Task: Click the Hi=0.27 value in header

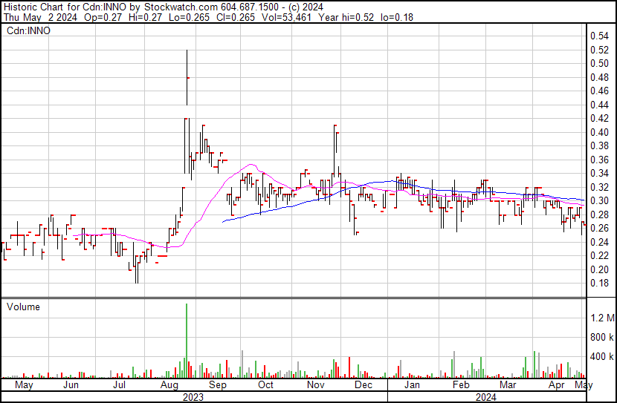Action: point(145,17)
